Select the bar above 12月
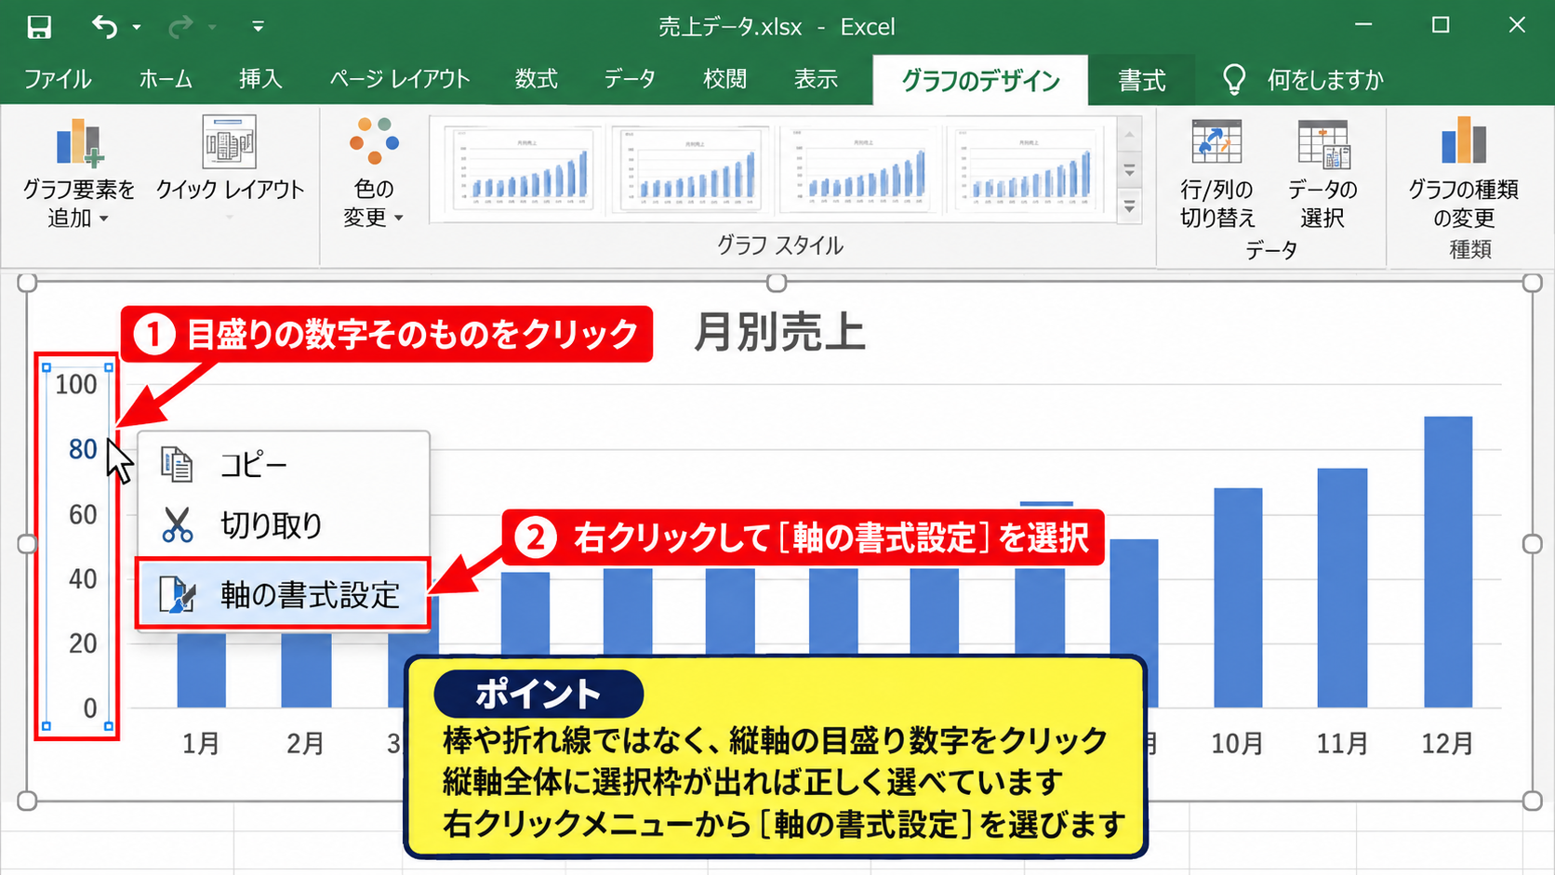The image size is (1555, 875). (1448, 562)
